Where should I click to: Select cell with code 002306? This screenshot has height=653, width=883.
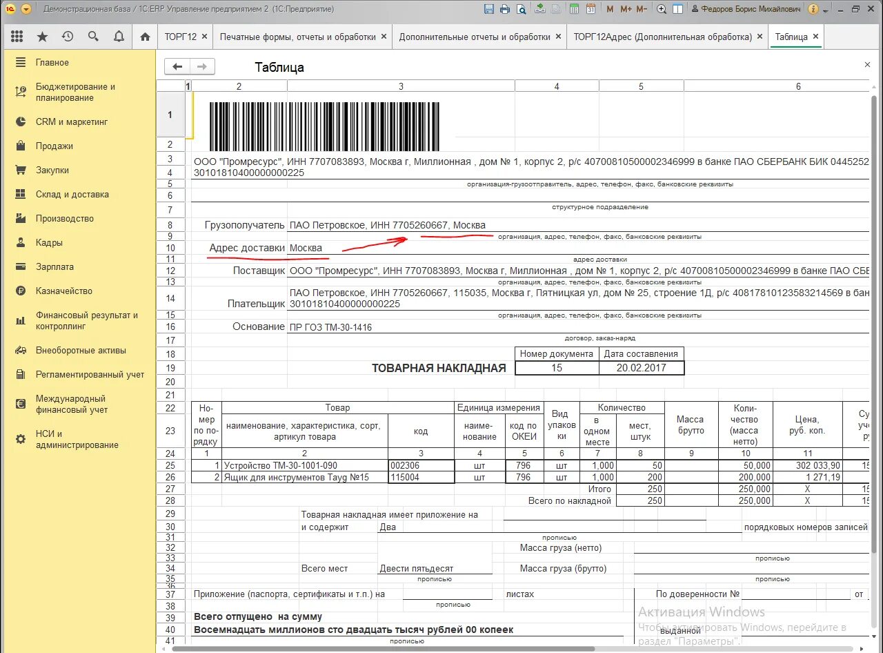tap(421, 465)
